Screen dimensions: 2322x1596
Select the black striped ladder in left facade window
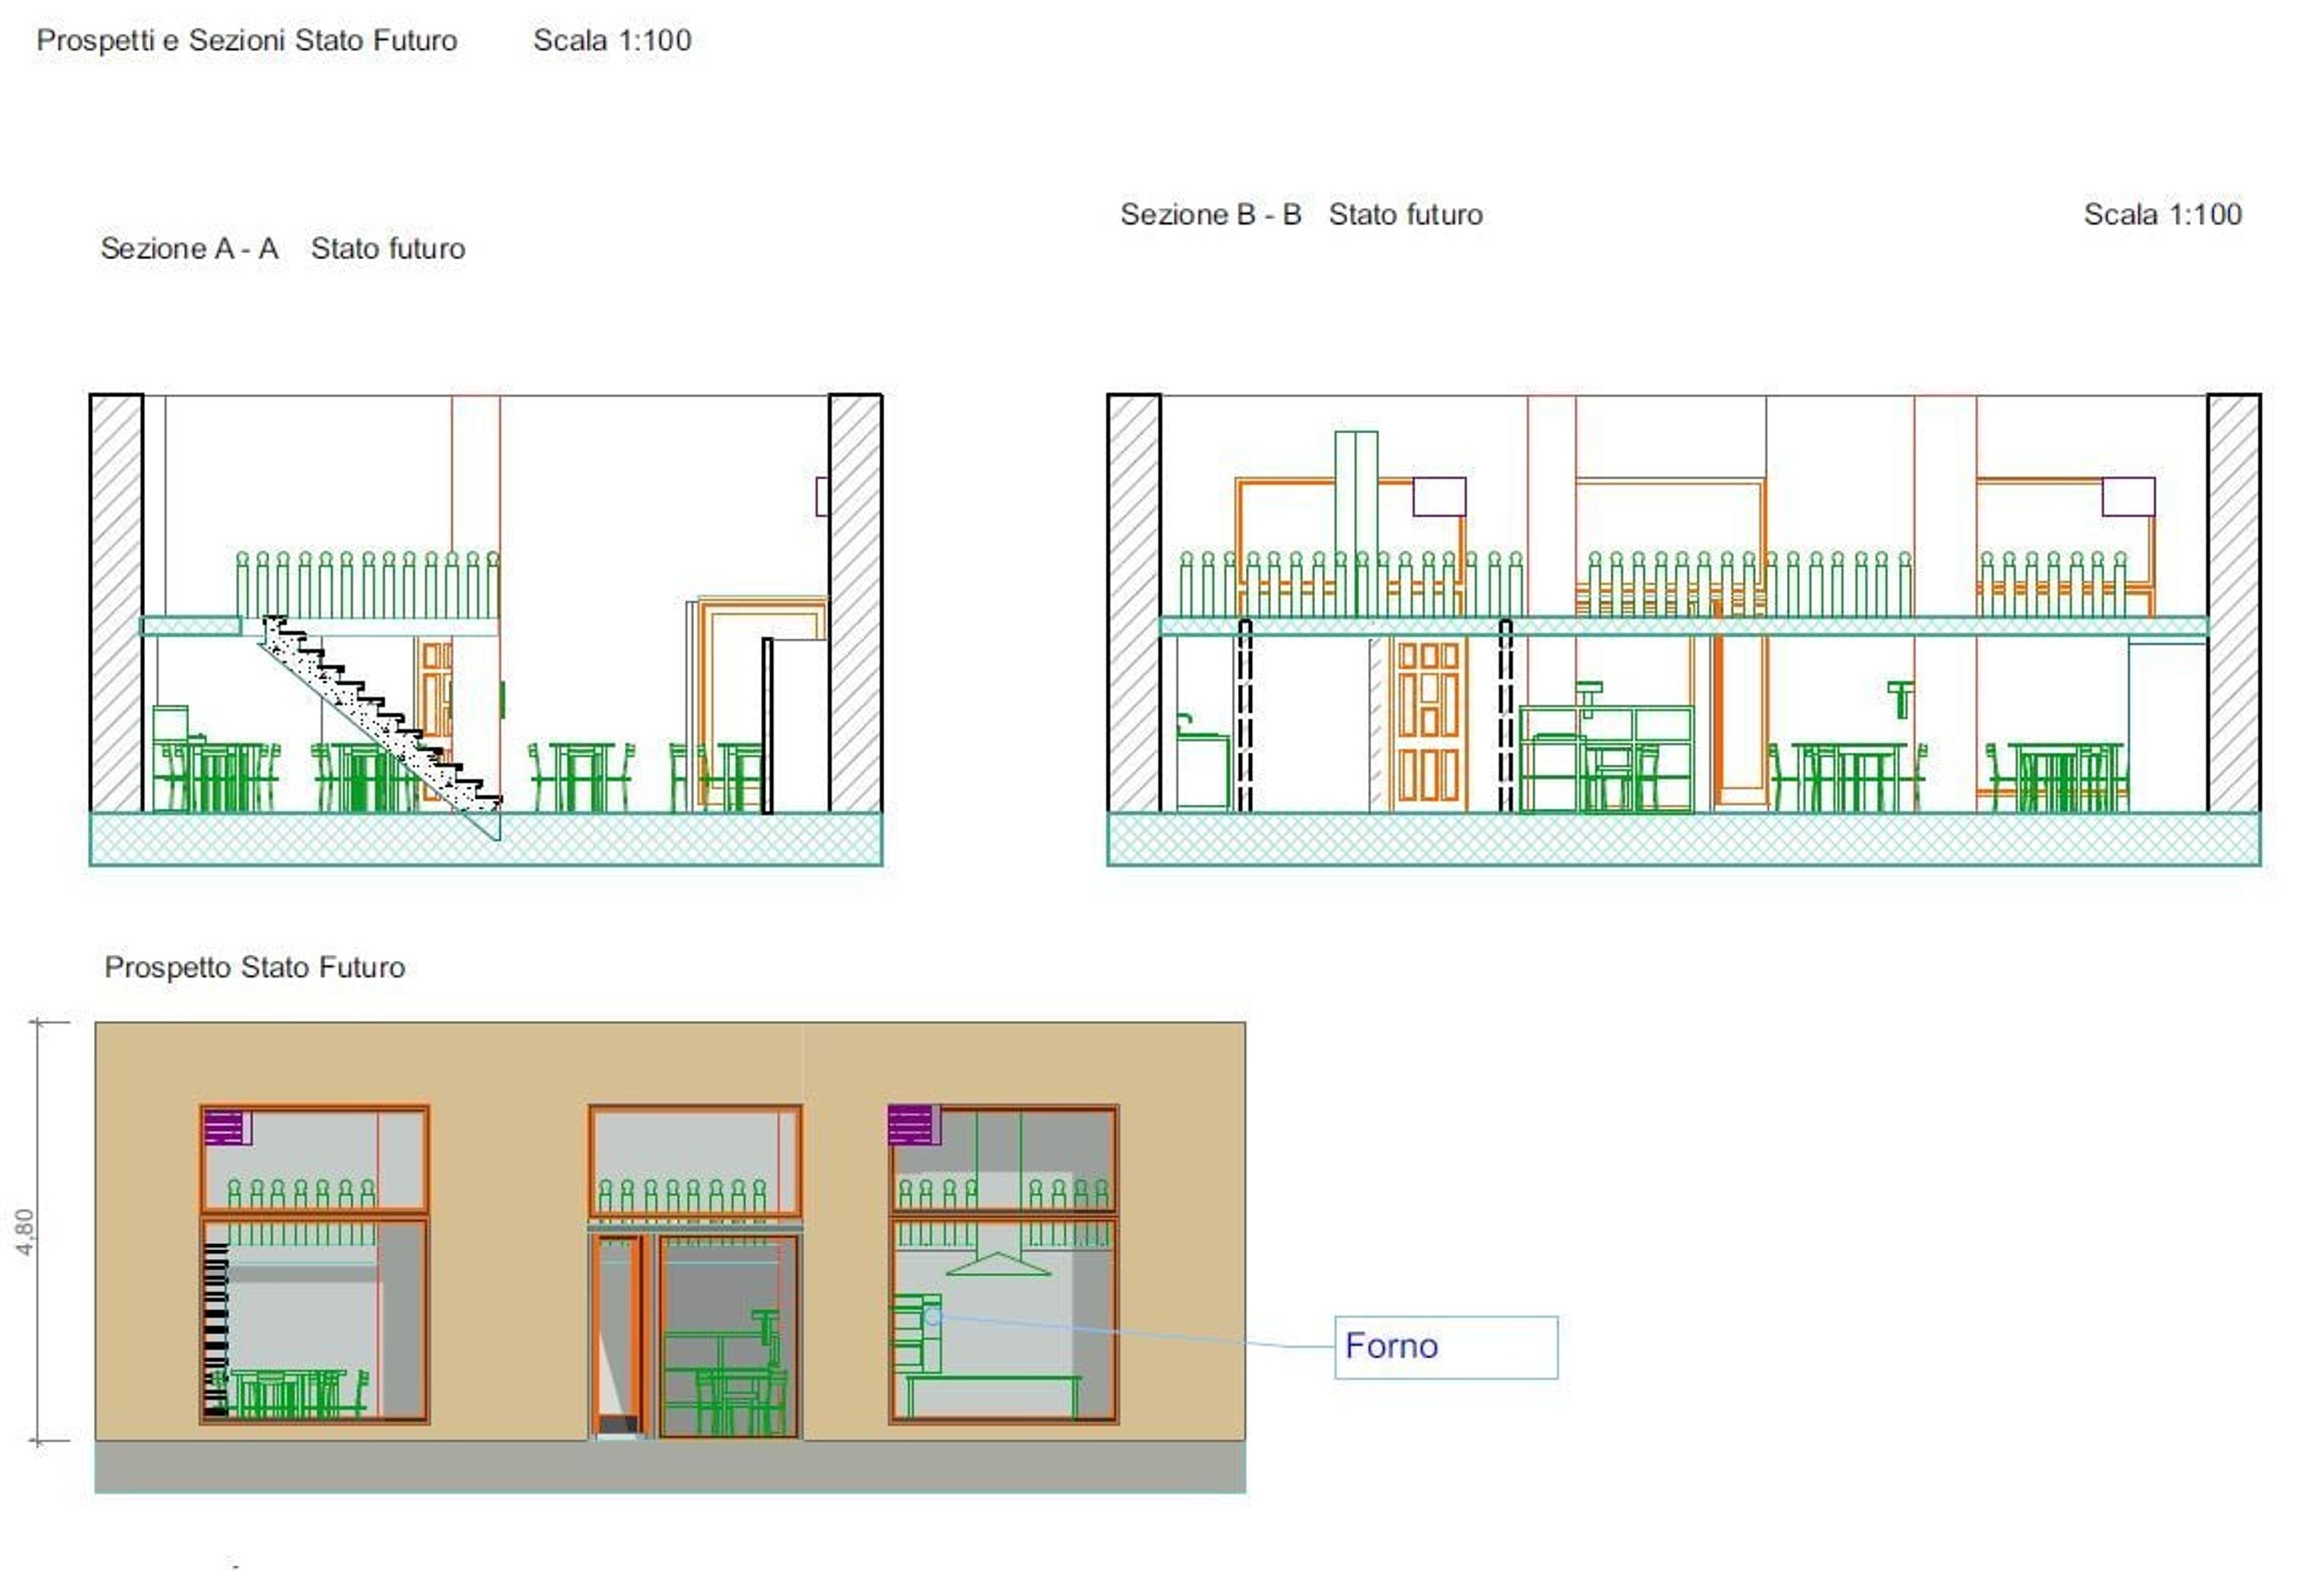[x=215, y=1329]
